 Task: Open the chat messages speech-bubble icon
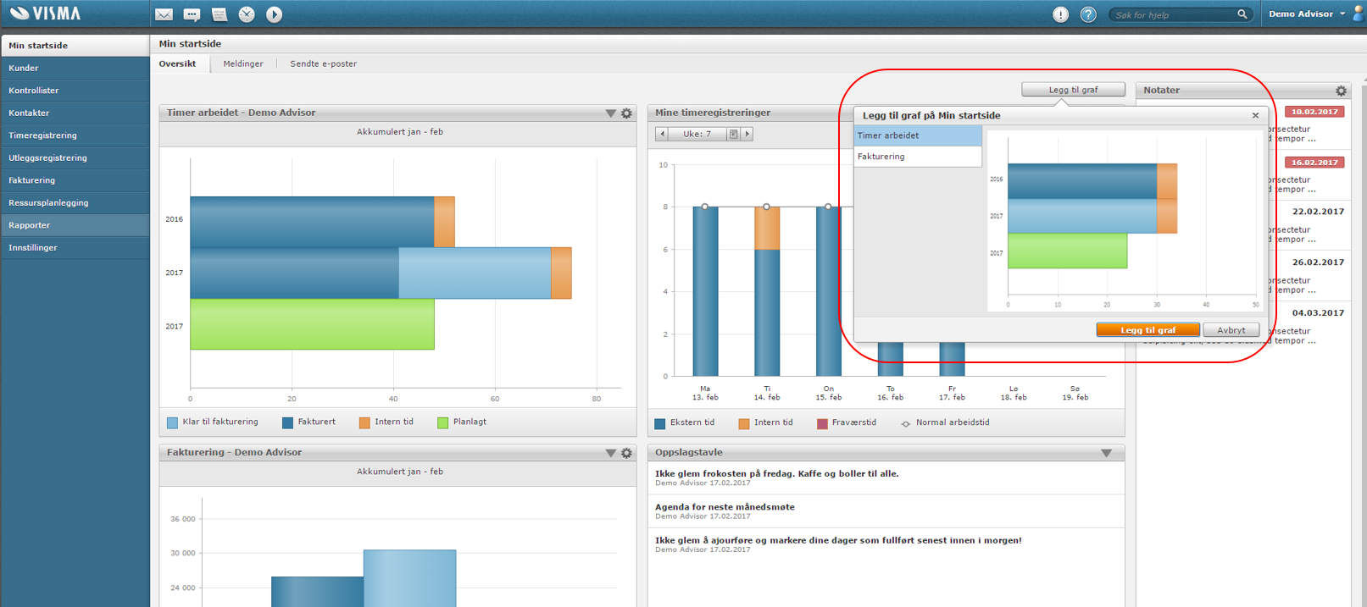(192, 14)
